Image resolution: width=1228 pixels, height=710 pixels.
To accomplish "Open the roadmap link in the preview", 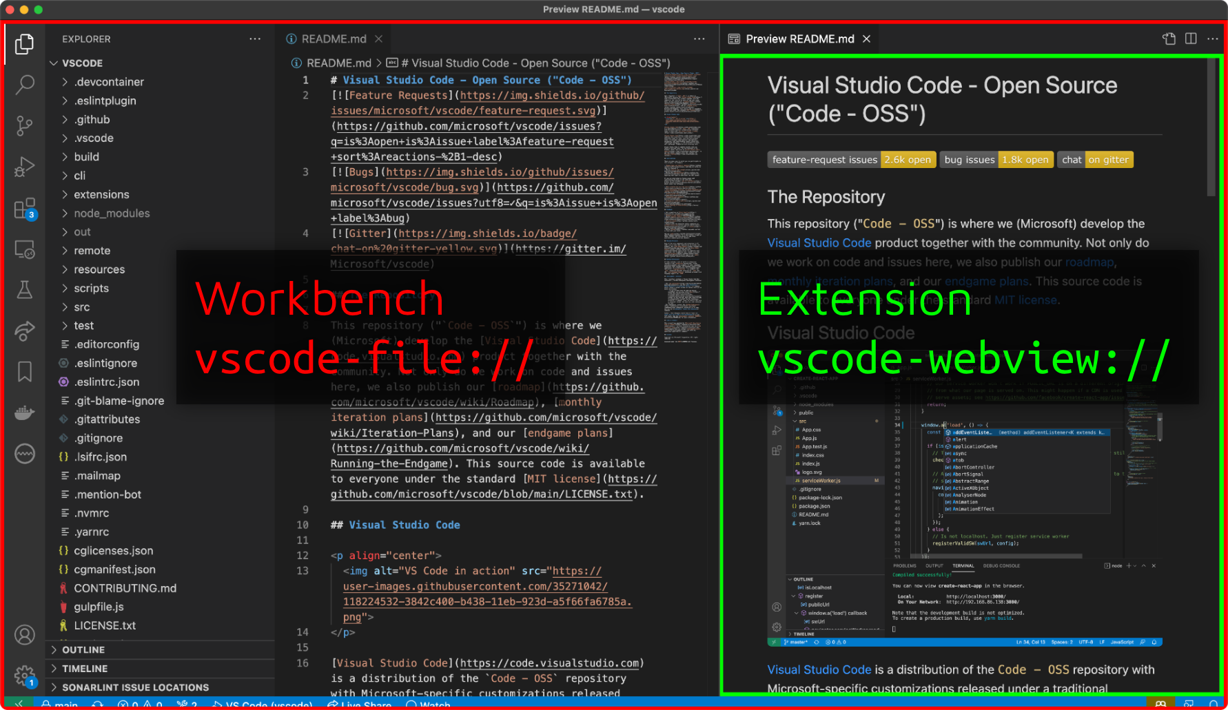I will click(x=1089, y=262).
